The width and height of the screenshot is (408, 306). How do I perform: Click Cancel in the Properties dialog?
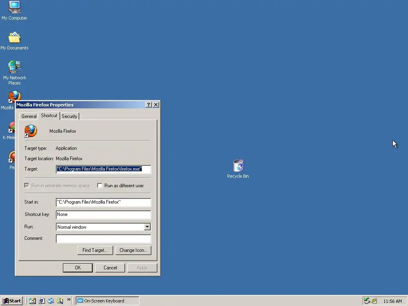coord(110,268)
